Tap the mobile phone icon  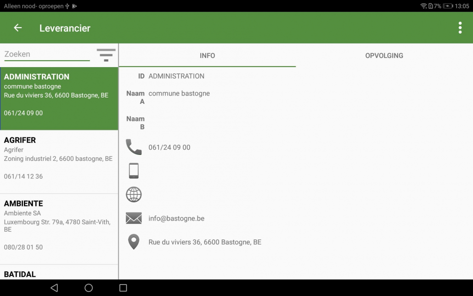[134, 171]
